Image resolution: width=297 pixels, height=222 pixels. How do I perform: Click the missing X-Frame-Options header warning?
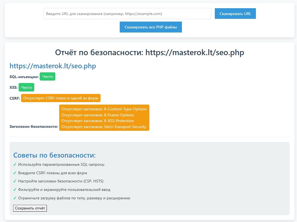[98, 115]
